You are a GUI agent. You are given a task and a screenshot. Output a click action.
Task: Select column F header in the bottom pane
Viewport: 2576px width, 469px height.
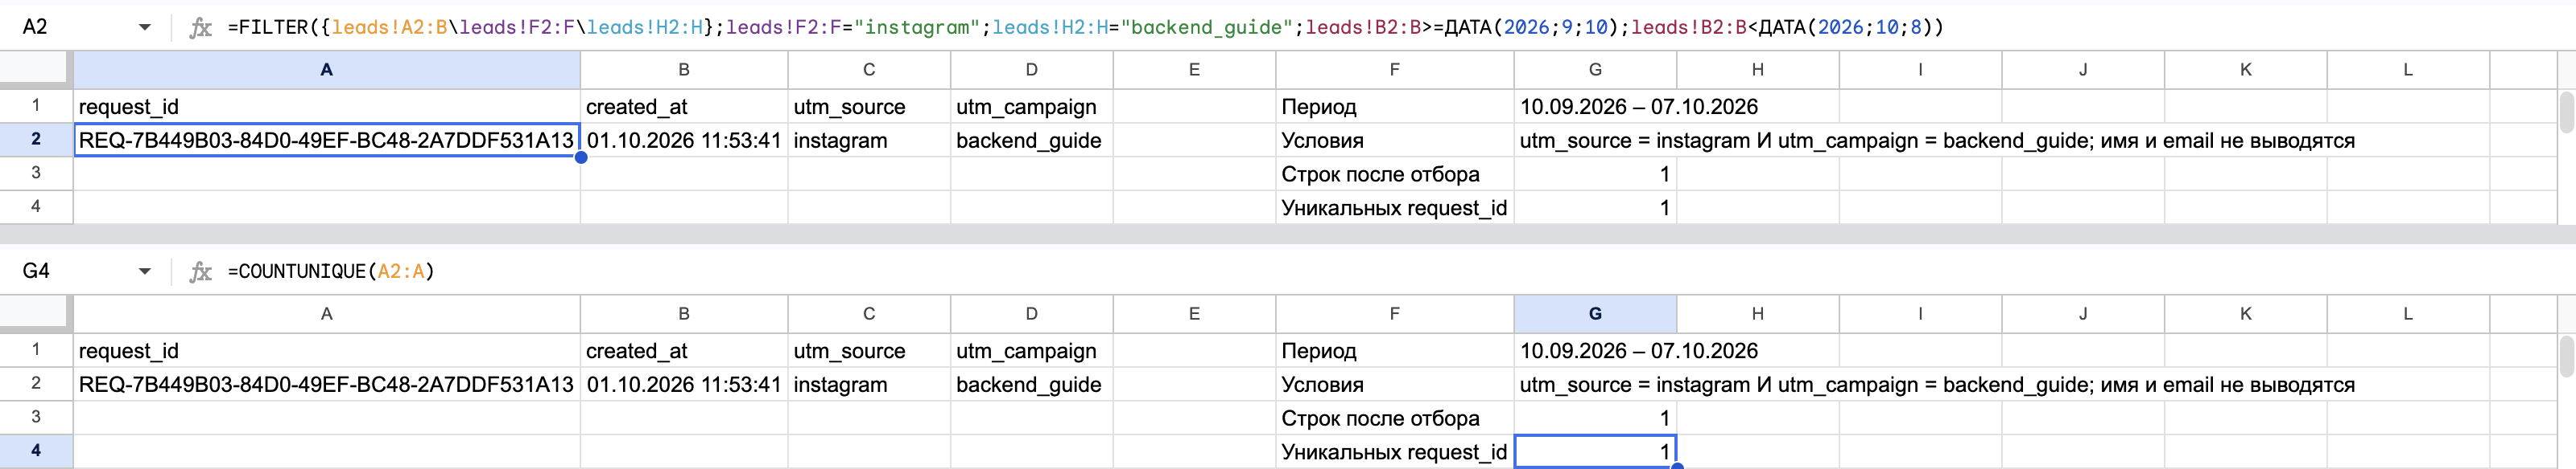pyautogui.click(x=1395, y=314)
